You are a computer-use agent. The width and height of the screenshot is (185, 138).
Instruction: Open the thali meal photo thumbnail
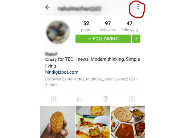(128, 122)
